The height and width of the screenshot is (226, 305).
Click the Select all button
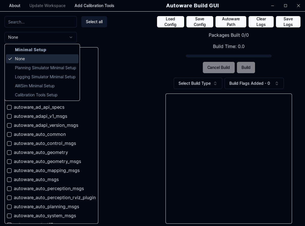tap(94, 22)
